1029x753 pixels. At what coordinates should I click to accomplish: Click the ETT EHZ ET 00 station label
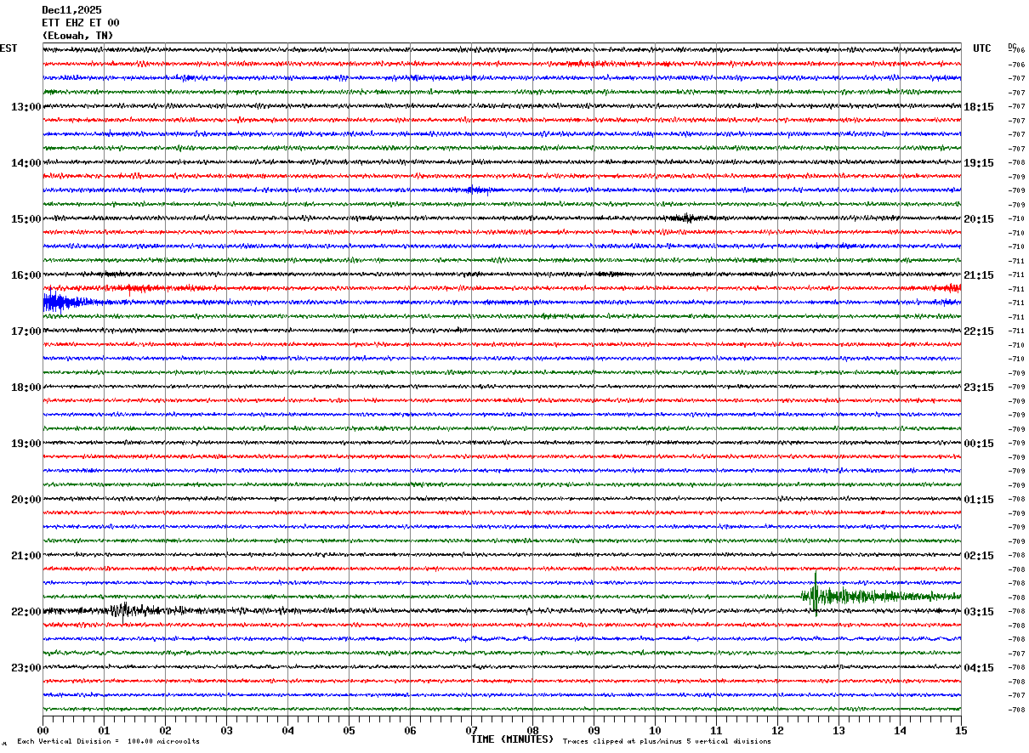click(81, 23)
